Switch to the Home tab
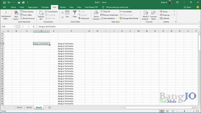This screenshot has width=201, height=113. tap(13, 7)
